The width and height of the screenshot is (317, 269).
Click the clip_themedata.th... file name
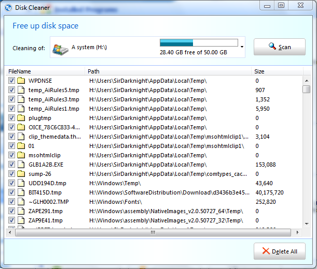click(55, 137)
